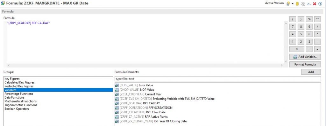Click the multiplication * operator button
The image size is (326, 126).
(317, 34)
